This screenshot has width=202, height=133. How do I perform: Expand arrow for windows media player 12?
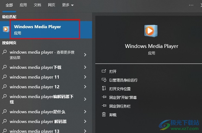[85, 87]
